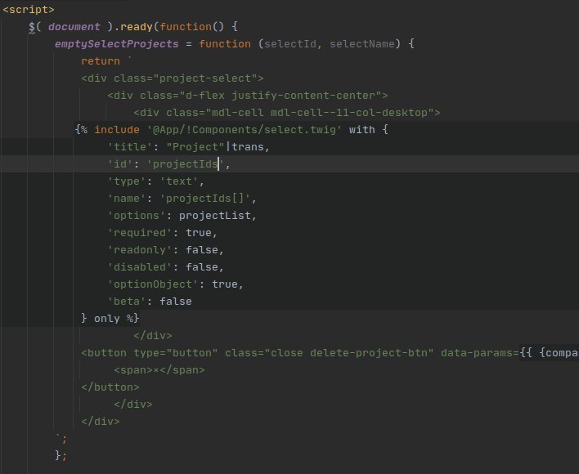Image resolution: width=579 pixels, height=474 pixels.
Task: Click the '@App/!Components/select.twig' path
Action: [244, 130]
